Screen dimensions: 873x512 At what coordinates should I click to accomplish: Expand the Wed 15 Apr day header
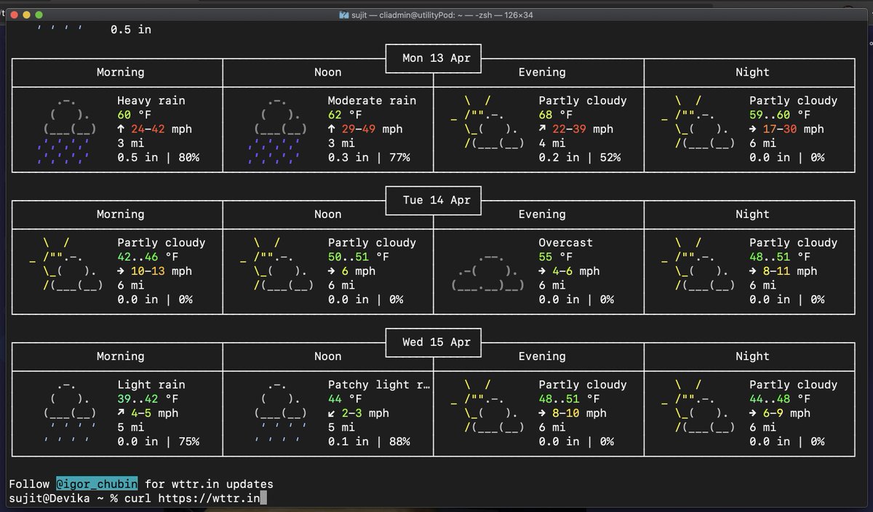(x=433, y=343)
